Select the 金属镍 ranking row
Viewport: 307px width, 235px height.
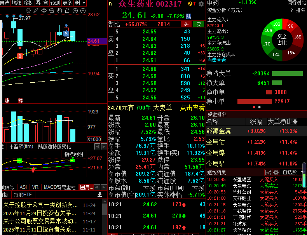coord(256,153)
